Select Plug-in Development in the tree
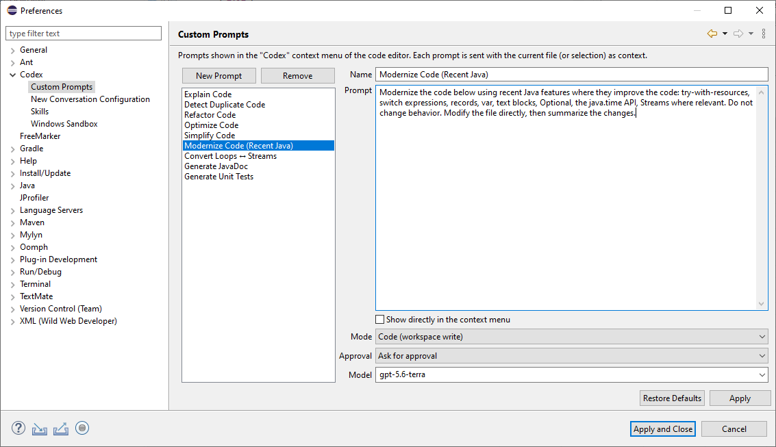 click(x=58, y=259)
